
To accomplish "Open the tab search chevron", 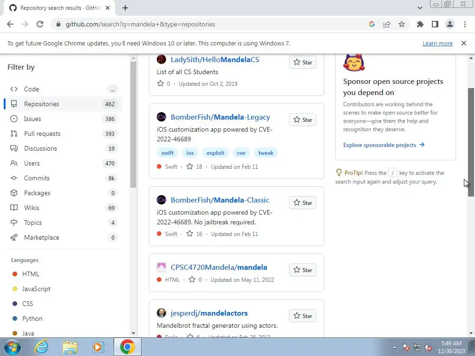I will pos(419,8).
